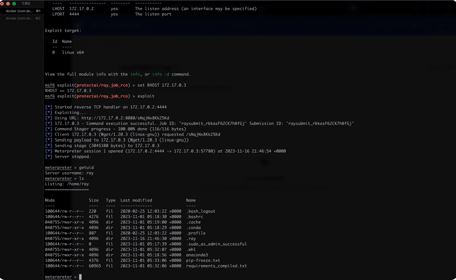Image resolution: width=456 pixels, height=280 pixels.
Task: Click the 'Exploit target:' heading
Action: click(x=63, y=31)
